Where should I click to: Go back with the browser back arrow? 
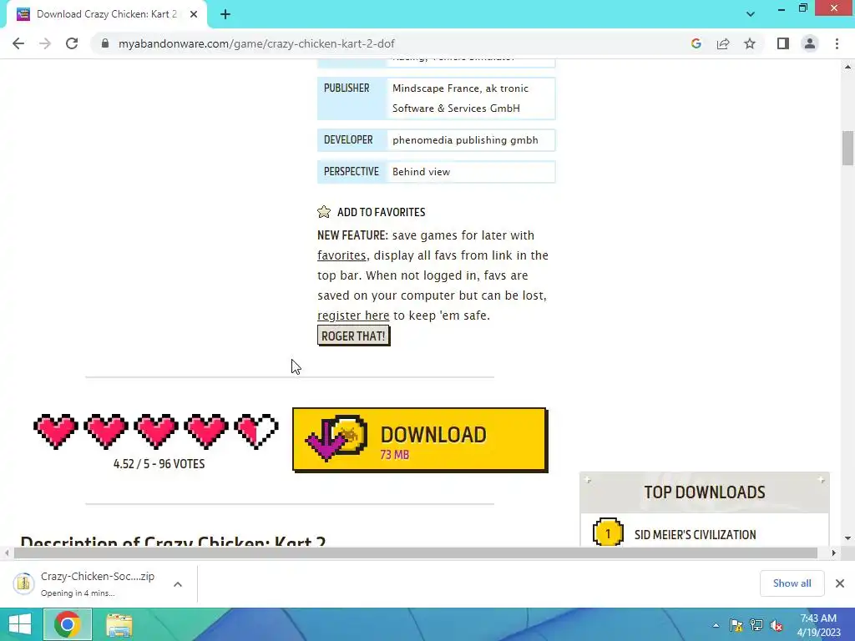pyautogui.click(x=18, y=43)
